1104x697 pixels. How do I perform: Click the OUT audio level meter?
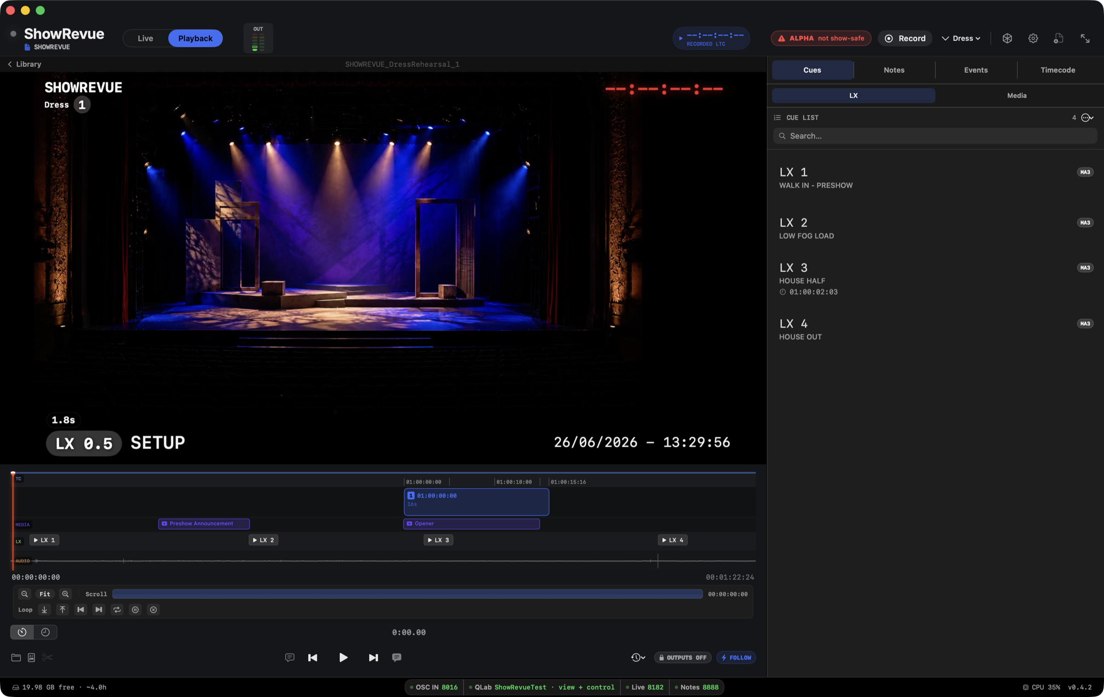click(258, 38)
